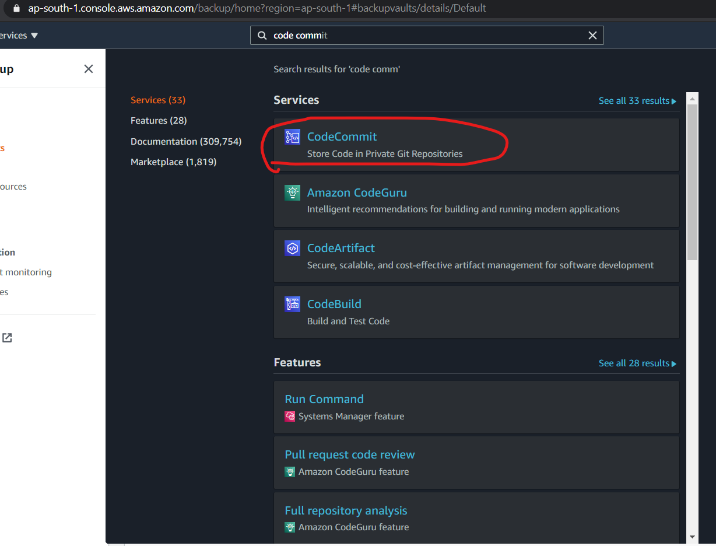Expand See all 33 results for Services
The height and width of the screenshot is (546, 716).
pos(637,101)
